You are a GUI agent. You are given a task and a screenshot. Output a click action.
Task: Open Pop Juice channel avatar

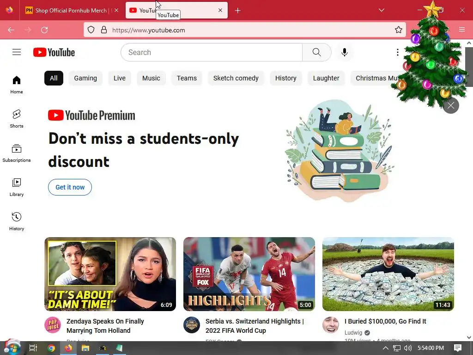(x=53, y=325)
